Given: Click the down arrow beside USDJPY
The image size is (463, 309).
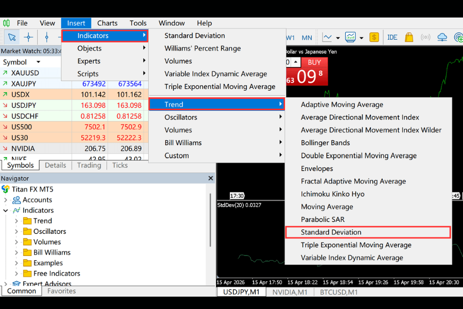Looking at the screenshot, I should [x=5, y=105].
